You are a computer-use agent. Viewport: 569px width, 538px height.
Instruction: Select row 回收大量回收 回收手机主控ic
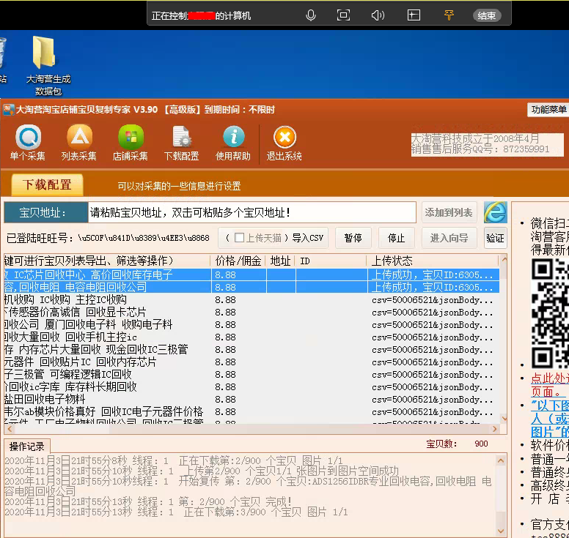point(252,337)
